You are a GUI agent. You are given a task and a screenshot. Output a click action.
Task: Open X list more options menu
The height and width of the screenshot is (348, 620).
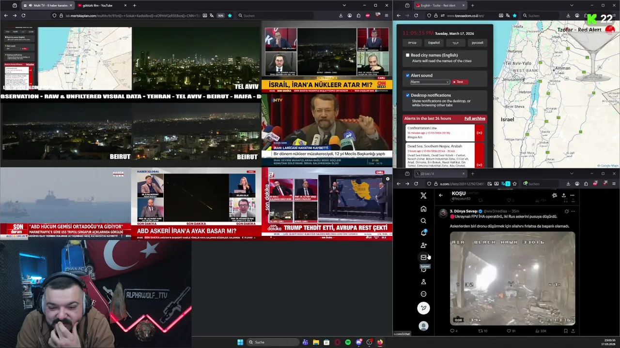pyautogui.click(x=572, y=195)
